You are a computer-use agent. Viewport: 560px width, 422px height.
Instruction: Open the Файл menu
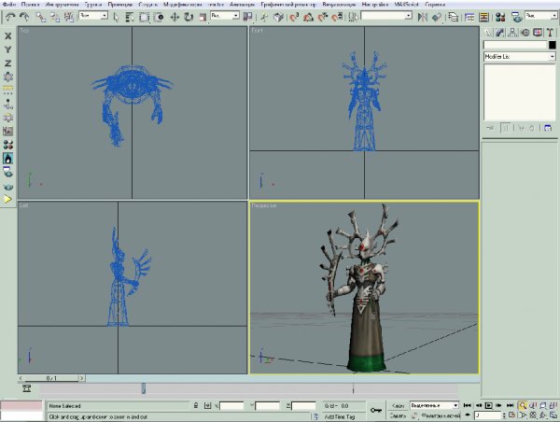(8, 5)
